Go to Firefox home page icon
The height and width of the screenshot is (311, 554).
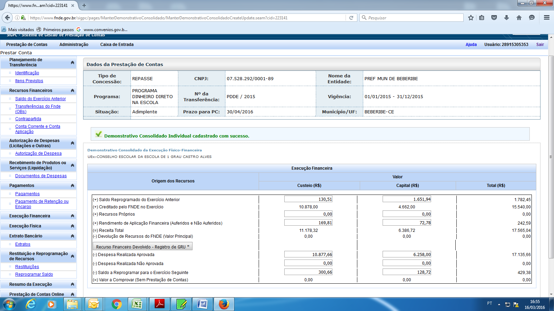point(519,18)
